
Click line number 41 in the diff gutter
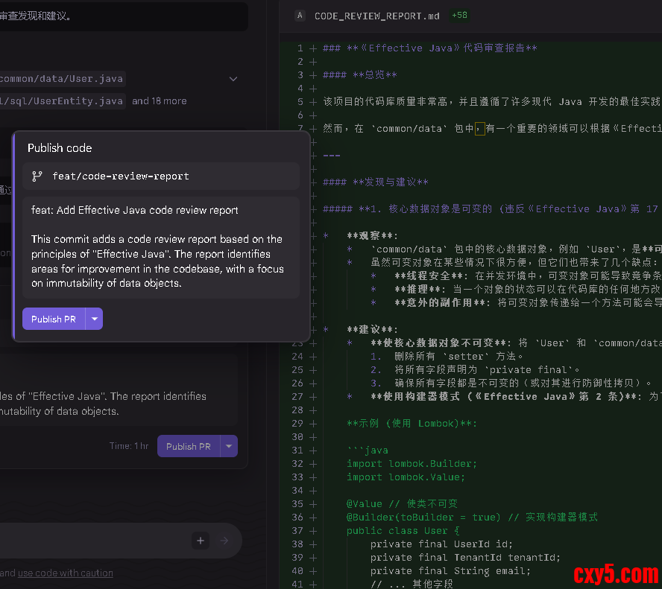click(297, 585)
